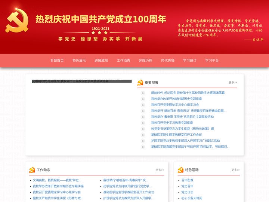
Task: Open the 药学院党总支持续开展 link
Action: click(127, 186)
